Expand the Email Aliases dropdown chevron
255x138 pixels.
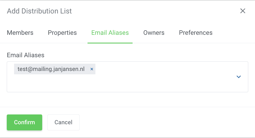click(239, 77)
